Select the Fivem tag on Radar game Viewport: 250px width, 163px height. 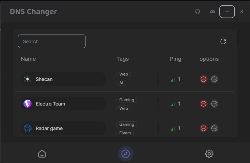125,133
